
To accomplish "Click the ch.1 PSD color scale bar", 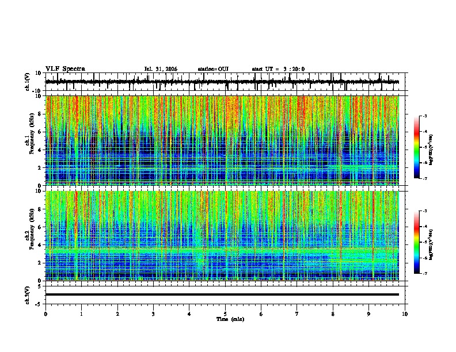I will coord(417,147).
